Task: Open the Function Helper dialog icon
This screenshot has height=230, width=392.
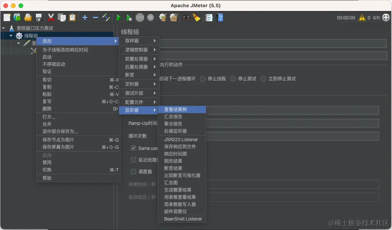Action: tap(209, 17)
